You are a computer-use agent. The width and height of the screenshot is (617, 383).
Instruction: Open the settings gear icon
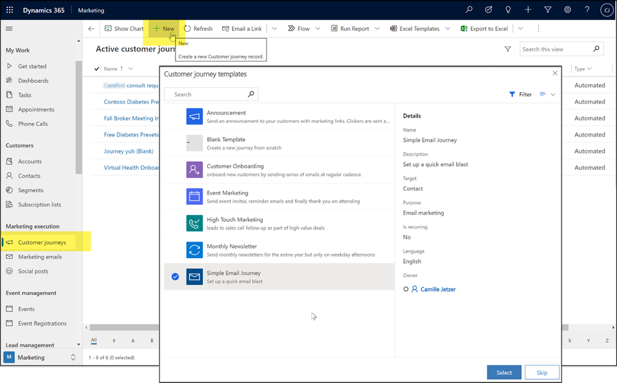pos(568,10)
